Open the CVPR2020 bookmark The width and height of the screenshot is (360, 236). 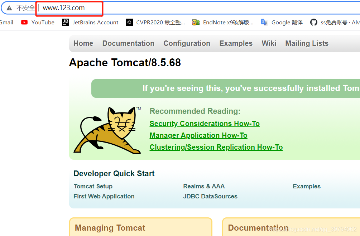(155, 22)
